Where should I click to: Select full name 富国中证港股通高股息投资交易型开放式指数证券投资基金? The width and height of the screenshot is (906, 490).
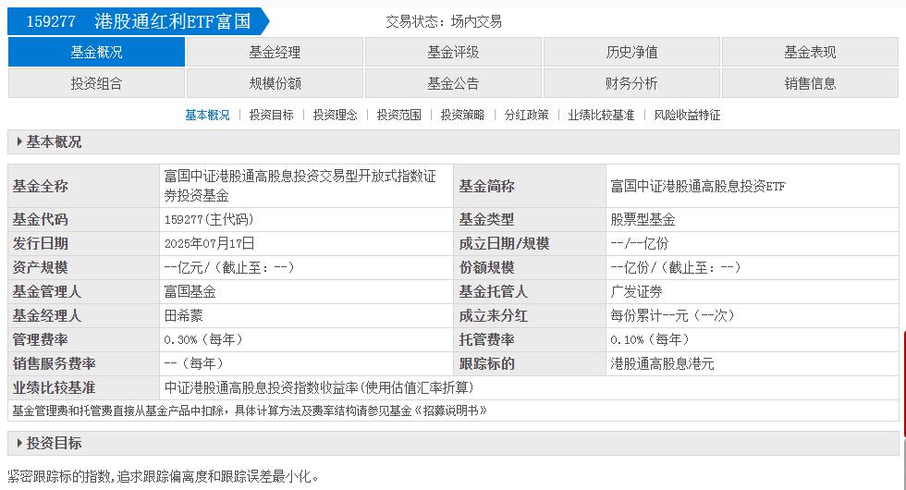click(300, 186)
